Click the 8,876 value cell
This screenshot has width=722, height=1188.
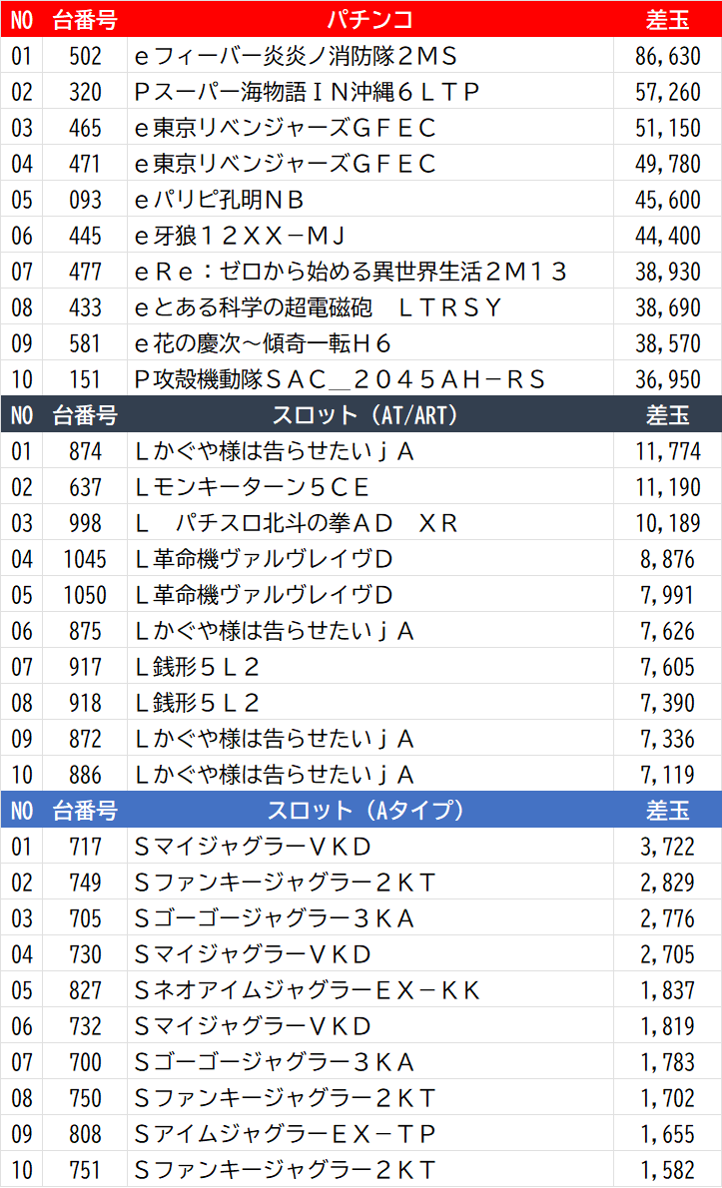667,559
